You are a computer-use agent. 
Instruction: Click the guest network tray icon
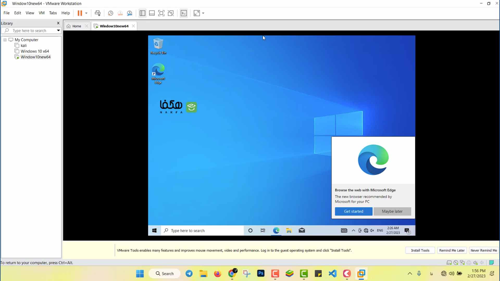pyautogui.click(x=366, y=231)
